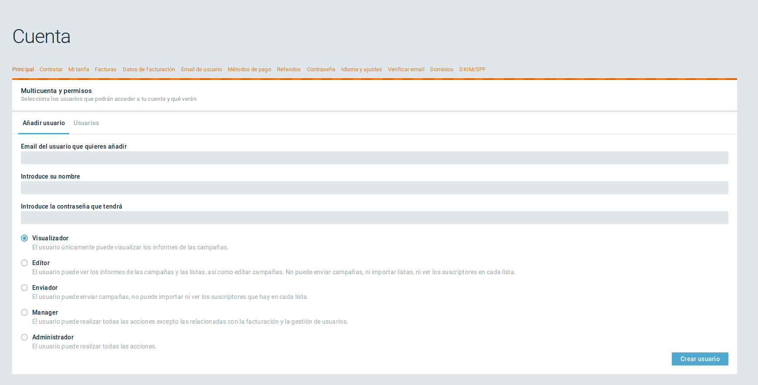758x385 pixels.
Task: Click the name input field
Action: (374, 188)
